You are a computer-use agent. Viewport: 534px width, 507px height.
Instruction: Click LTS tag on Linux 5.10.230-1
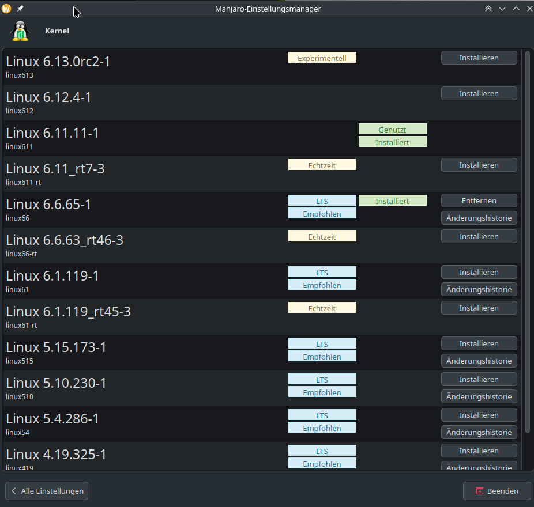point(322,379)
